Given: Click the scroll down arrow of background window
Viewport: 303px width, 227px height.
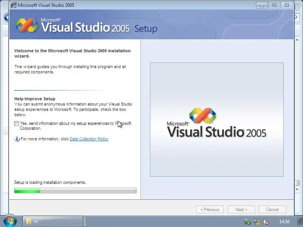Looking at the screenshot, I should 297,190.
